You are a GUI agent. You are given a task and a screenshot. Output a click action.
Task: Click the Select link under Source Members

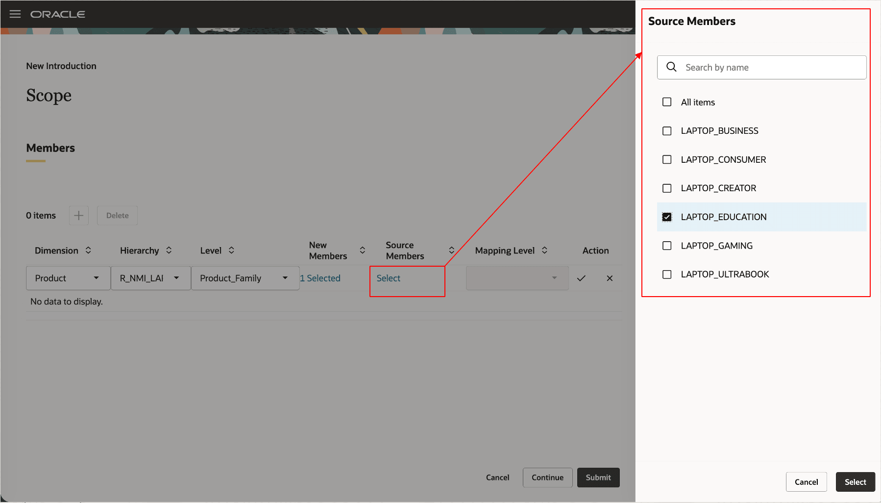point(389,278)
